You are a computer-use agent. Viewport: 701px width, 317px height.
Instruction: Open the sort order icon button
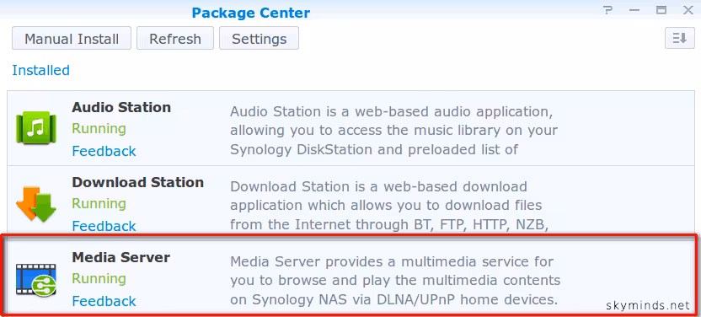click(x=680, y=38)
